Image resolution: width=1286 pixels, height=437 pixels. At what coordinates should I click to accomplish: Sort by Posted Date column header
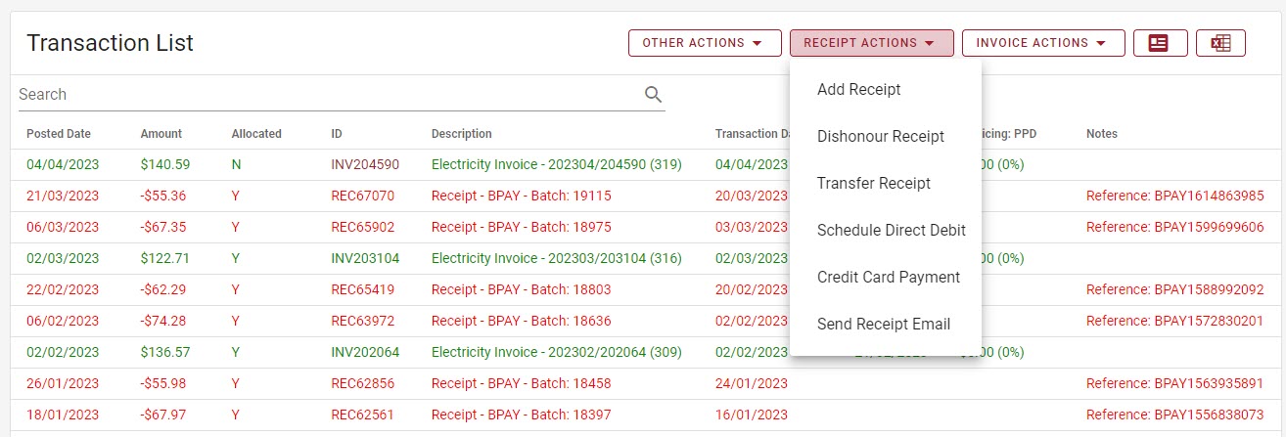(x=59, y=134)
